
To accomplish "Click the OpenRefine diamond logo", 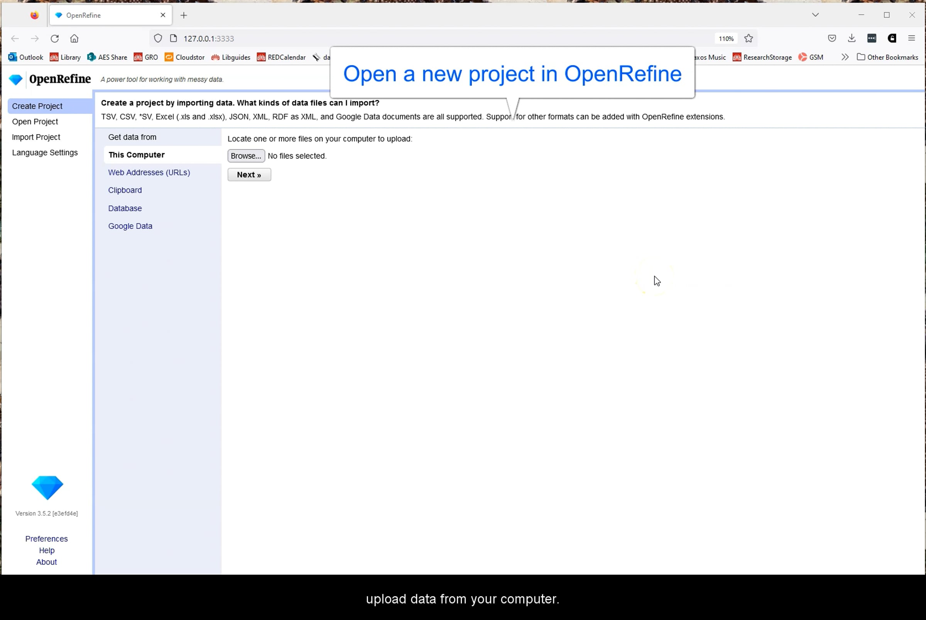I will pos(16,79).
